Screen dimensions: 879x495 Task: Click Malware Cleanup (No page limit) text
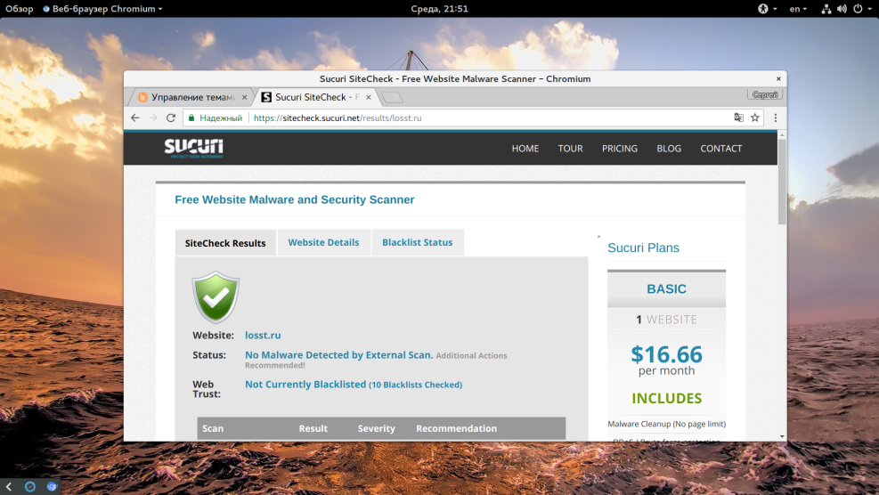[x=666, y=424]
